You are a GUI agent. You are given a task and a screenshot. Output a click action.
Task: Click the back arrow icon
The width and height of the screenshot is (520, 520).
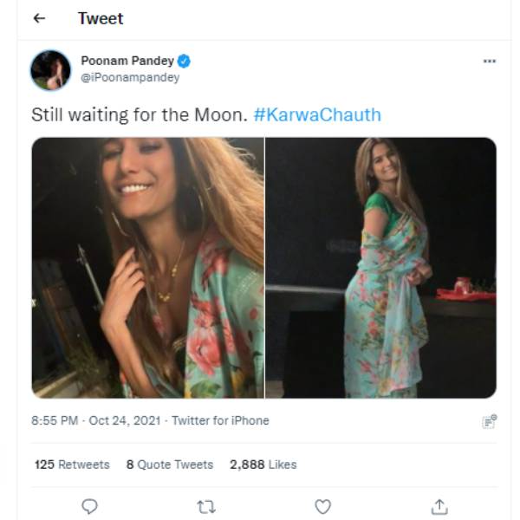point(39,19)
